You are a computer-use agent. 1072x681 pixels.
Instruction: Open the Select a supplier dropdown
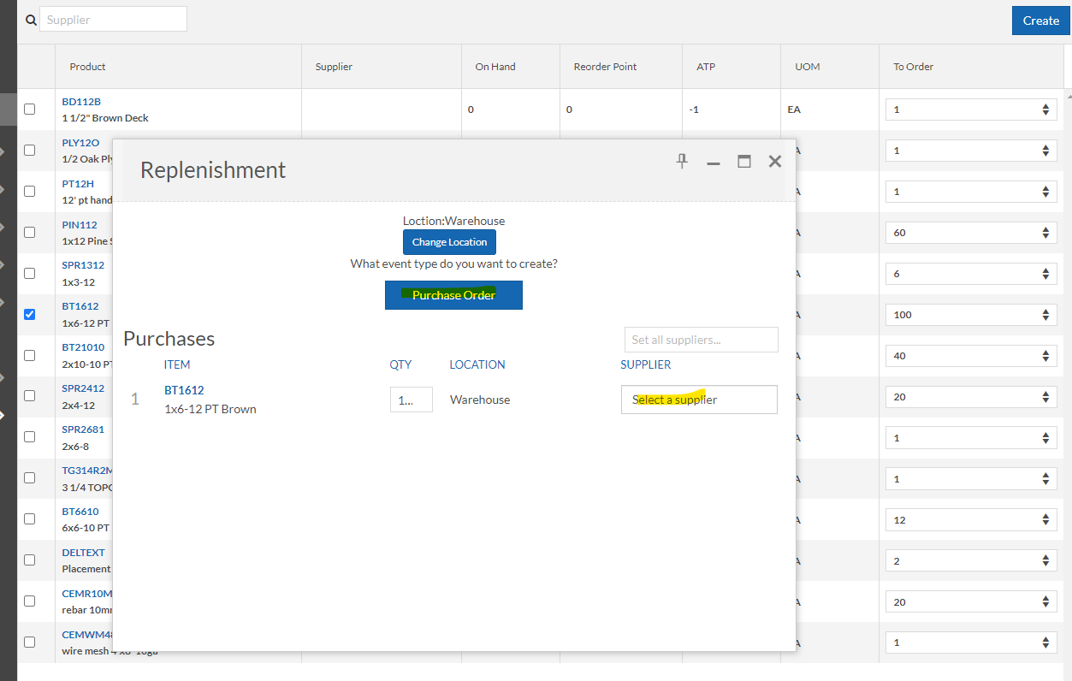coord(699,400)
